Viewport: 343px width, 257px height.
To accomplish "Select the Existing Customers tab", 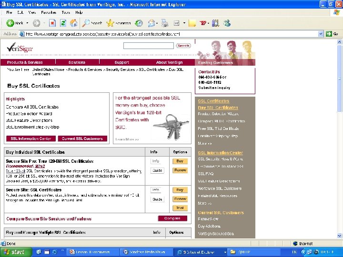I will point(215,63).
